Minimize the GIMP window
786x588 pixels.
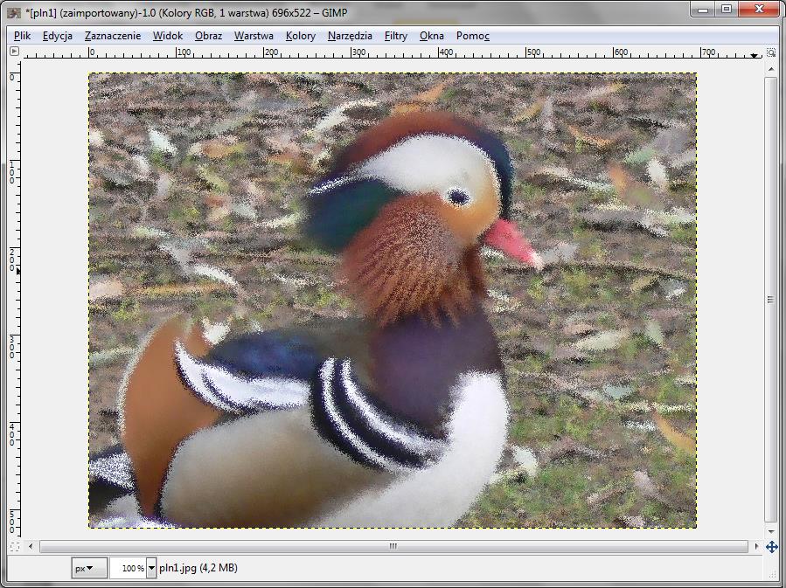tap(703, 10)
